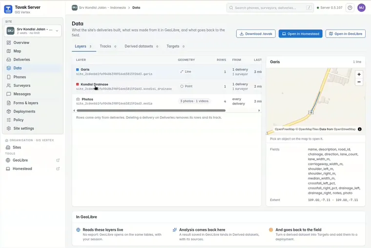This screenshot has width=371, height=248.
Task: Click the GEOMETRY column header
Action: click(186, 60)
